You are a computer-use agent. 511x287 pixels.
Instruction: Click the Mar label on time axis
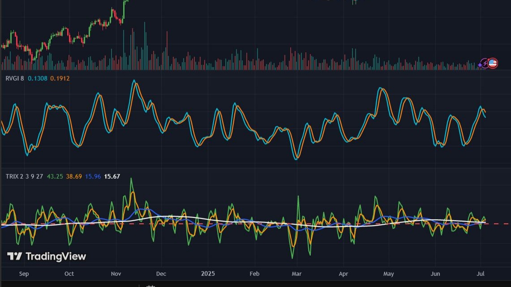(296, 274)
